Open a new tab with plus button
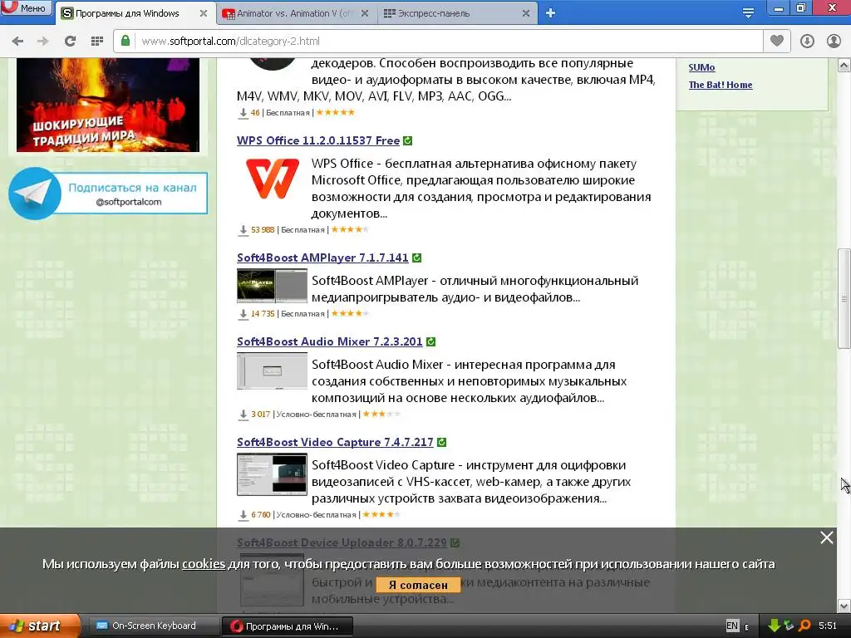Image resolution: width=851 pixels, height=638 pixels. coord(550,13)
